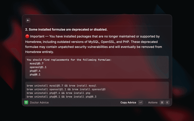Click the brew uninstall php@7.4 command line

click(59, 93)
